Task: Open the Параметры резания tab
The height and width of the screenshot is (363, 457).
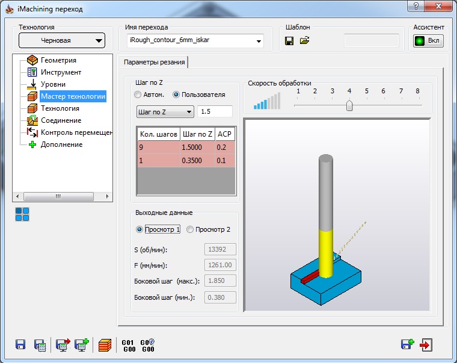Action: point(154,62)
